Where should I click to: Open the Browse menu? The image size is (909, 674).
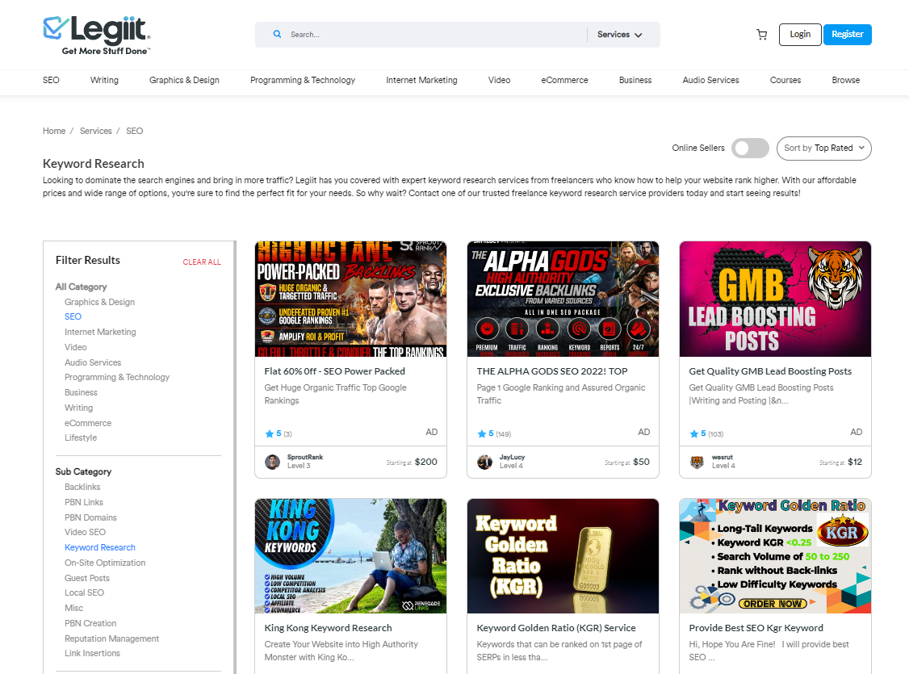click(x=846, y=80)
